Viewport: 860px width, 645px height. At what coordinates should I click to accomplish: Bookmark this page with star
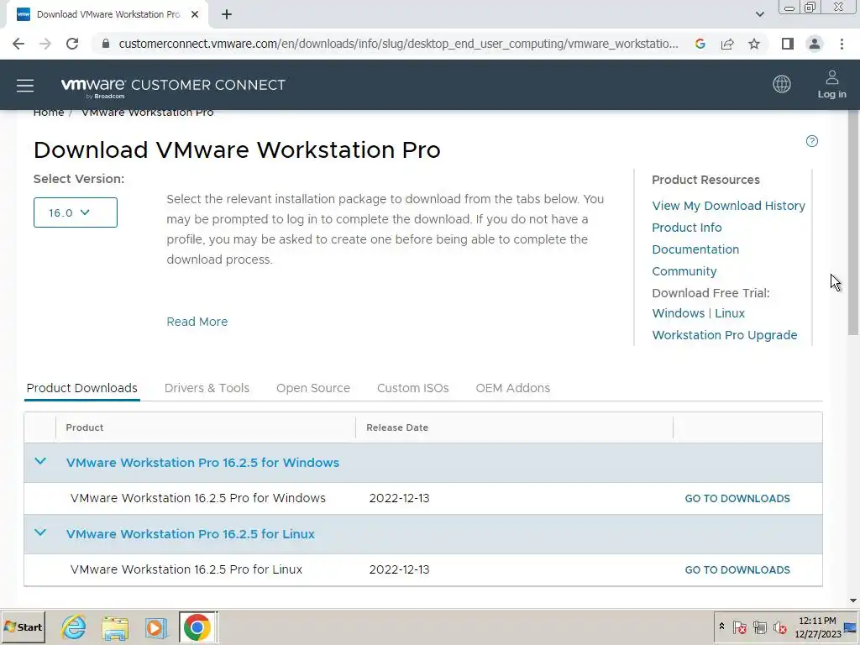point(754,44)
